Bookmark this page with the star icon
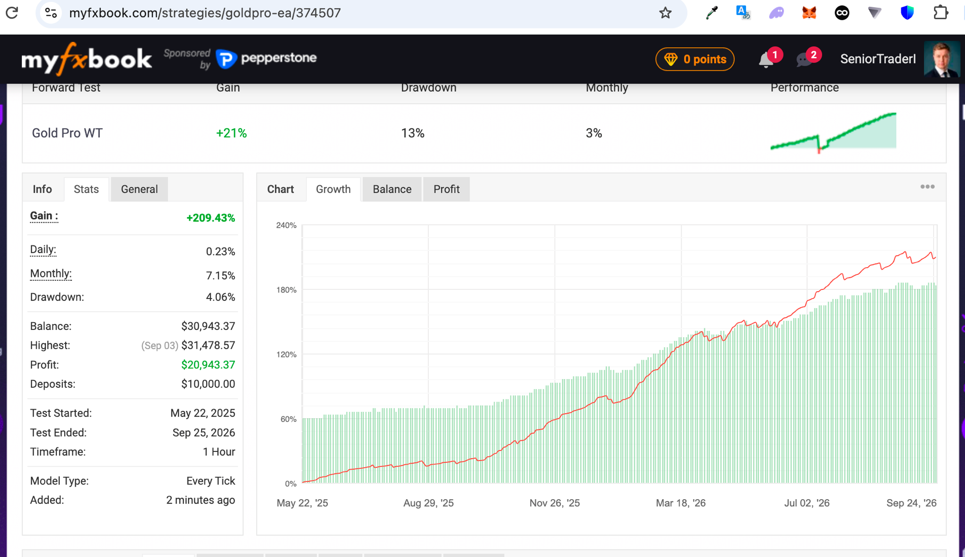965x557 pixels. click(665, 13)
